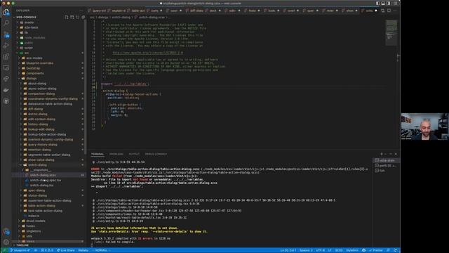The width and height of the screenshot is (449, 253).
Task: Click the editor minimap
Action: [x=391, y=32]
